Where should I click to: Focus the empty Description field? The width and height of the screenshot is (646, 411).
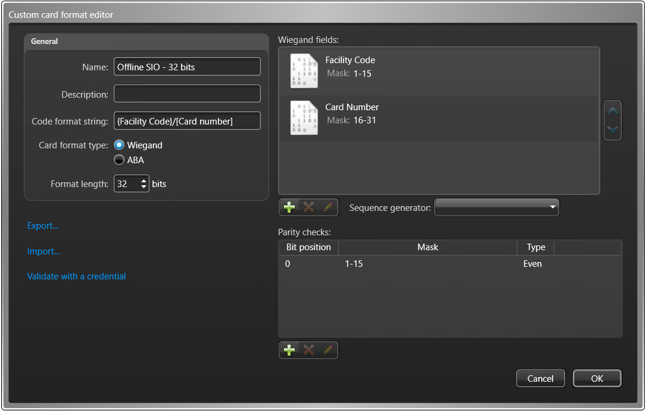coord(187,94)
